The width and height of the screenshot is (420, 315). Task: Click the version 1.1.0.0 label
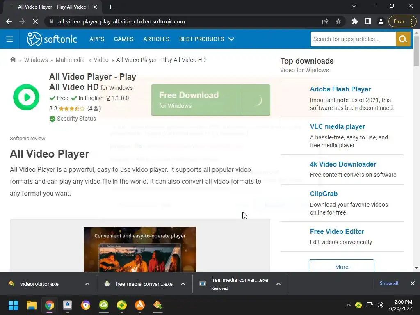[x=117, y=98]
